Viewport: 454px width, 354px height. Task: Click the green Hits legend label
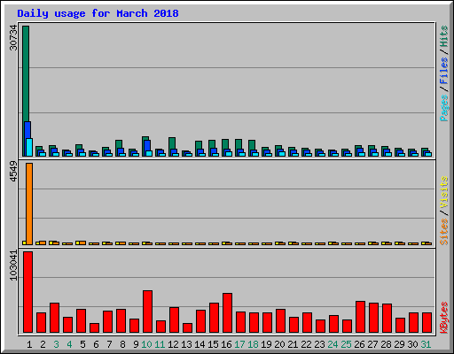click(x=444, y=36)
